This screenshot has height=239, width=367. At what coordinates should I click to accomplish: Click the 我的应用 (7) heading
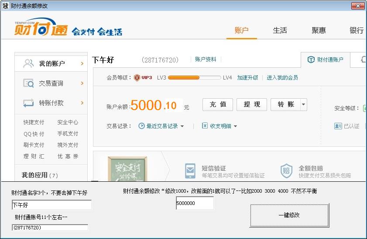tap(40, 175)
